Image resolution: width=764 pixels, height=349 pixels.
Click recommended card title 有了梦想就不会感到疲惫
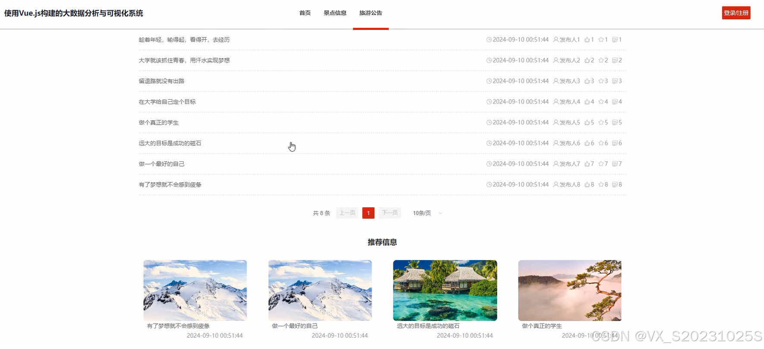pyautogui.click(x=178, y=326)
